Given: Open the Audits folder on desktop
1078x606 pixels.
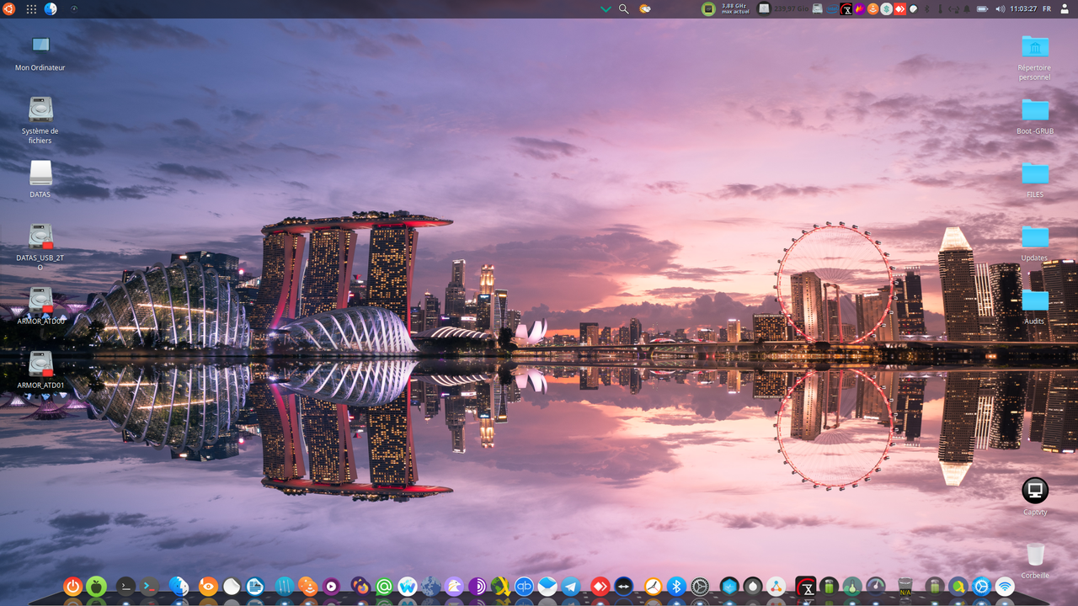Looking at the screenshot, I should [x=1035, y=300].
